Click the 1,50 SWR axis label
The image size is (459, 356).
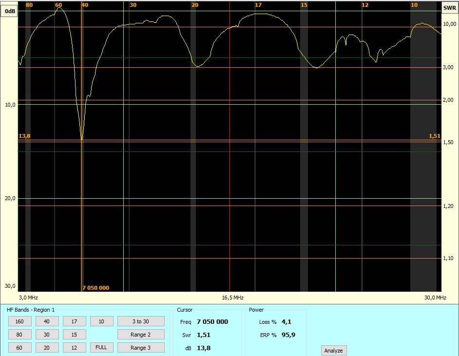[x=448, y=143]
